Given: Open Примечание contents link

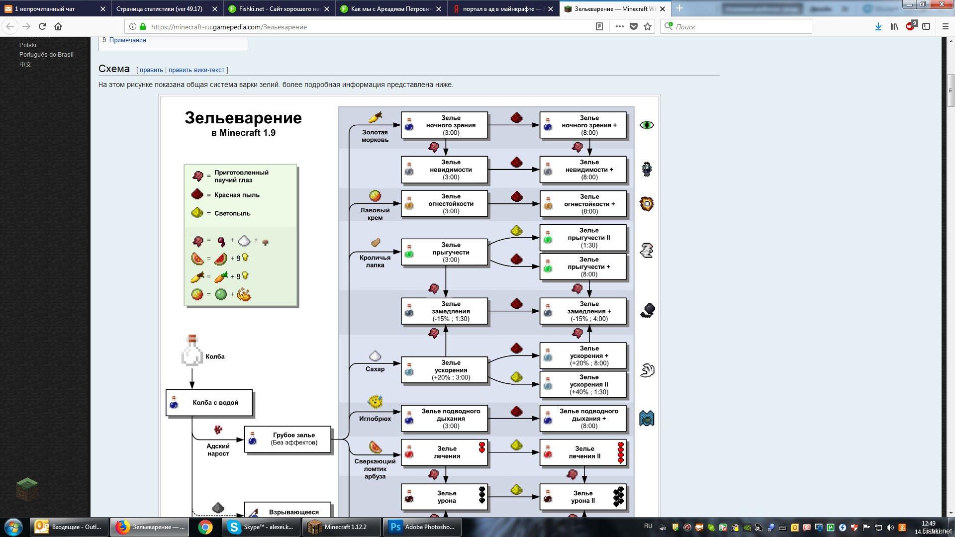Looking at the screenshot, I should [127, 40].
